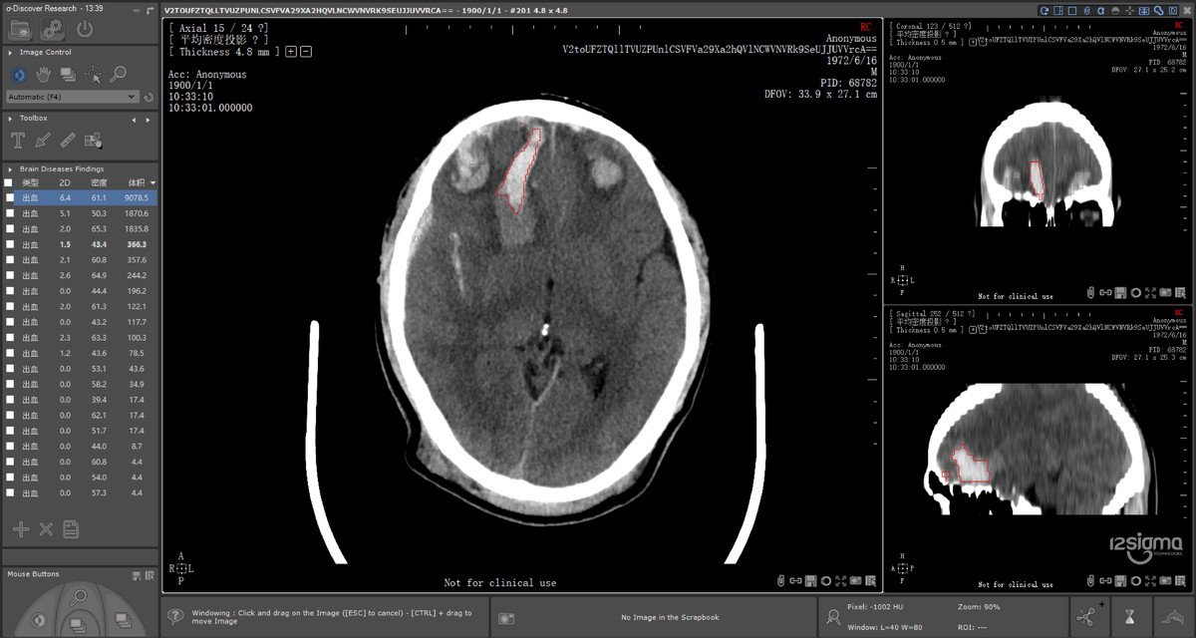Select the ruler measurement tool
This screenshot has height=638, width=1196.
point(68,141)
